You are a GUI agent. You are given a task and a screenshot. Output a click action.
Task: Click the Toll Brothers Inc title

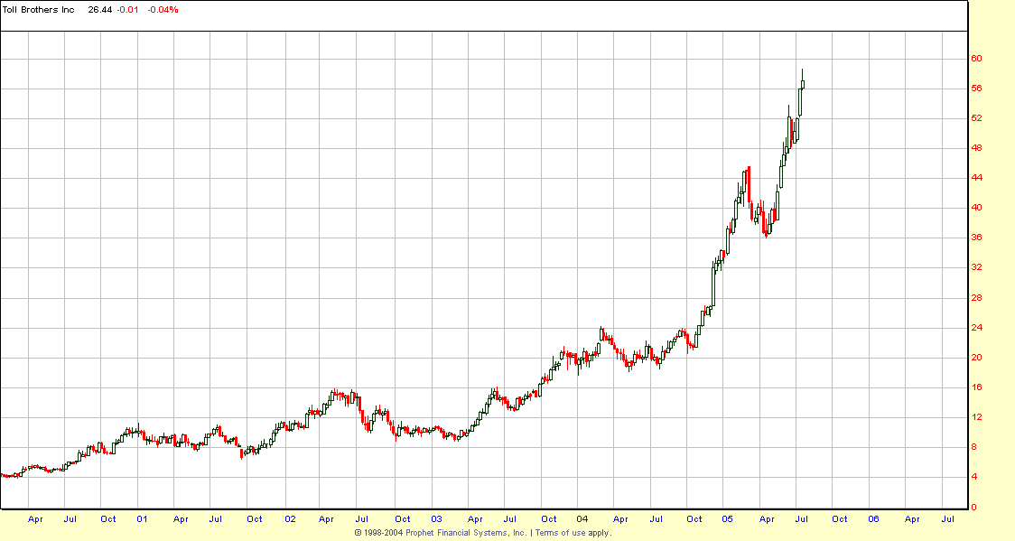tap(39, 10)
